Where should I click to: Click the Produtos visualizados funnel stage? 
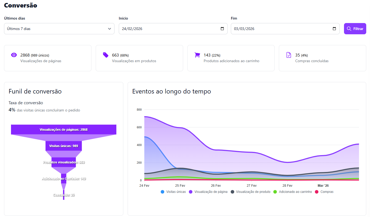coord(64,162)
